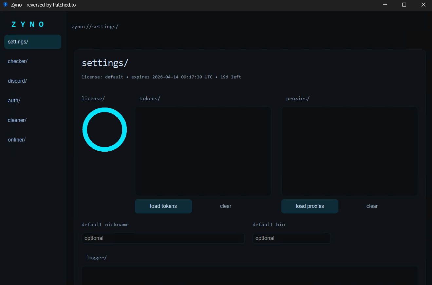Click the license expiry line ending '19d left'
Viewport: 432px width, 285px height.
161,77
